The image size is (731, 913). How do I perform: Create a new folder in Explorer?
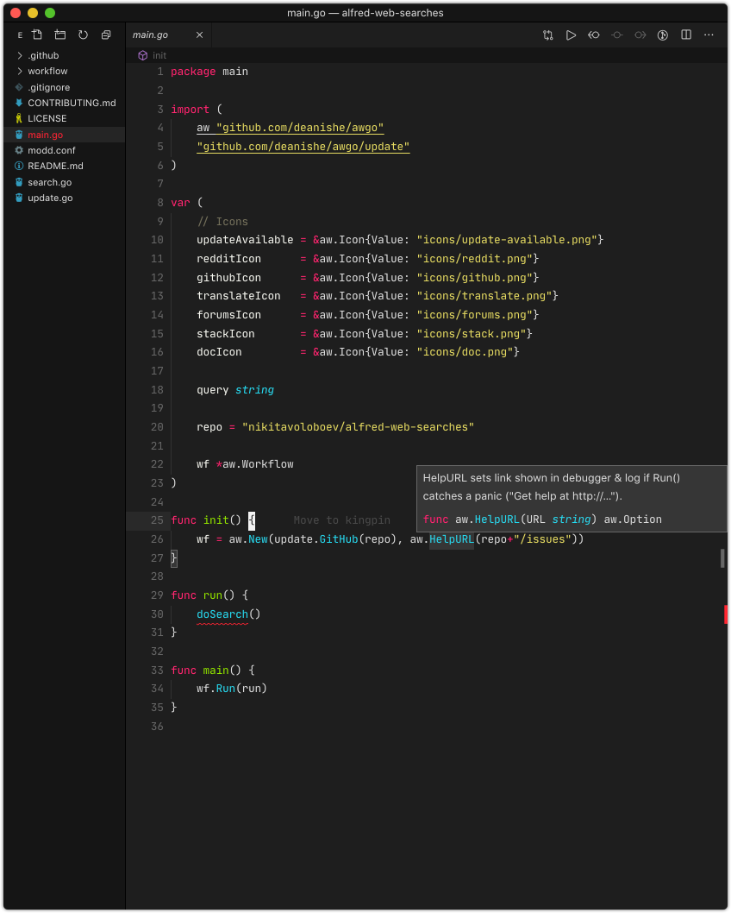click(59, 35)
